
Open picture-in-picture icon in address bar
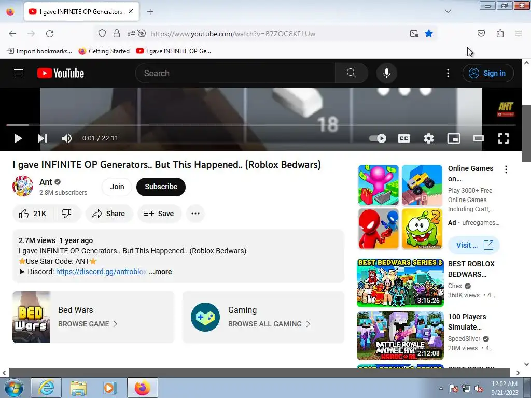coord(414,33)
